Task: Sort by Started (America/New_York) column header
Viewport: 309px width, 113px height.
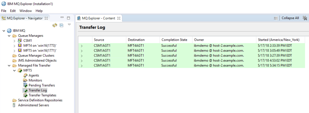Action: click(280, 40)
